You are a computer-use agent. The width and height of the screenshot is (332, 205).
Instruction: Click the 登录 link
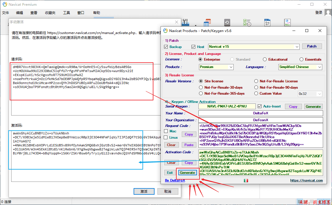tap(319, 13)
